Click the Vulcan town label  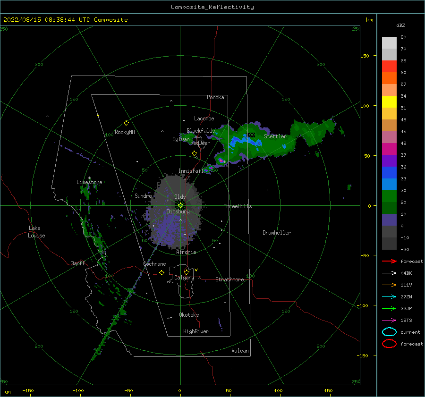[x=240, y=350]
